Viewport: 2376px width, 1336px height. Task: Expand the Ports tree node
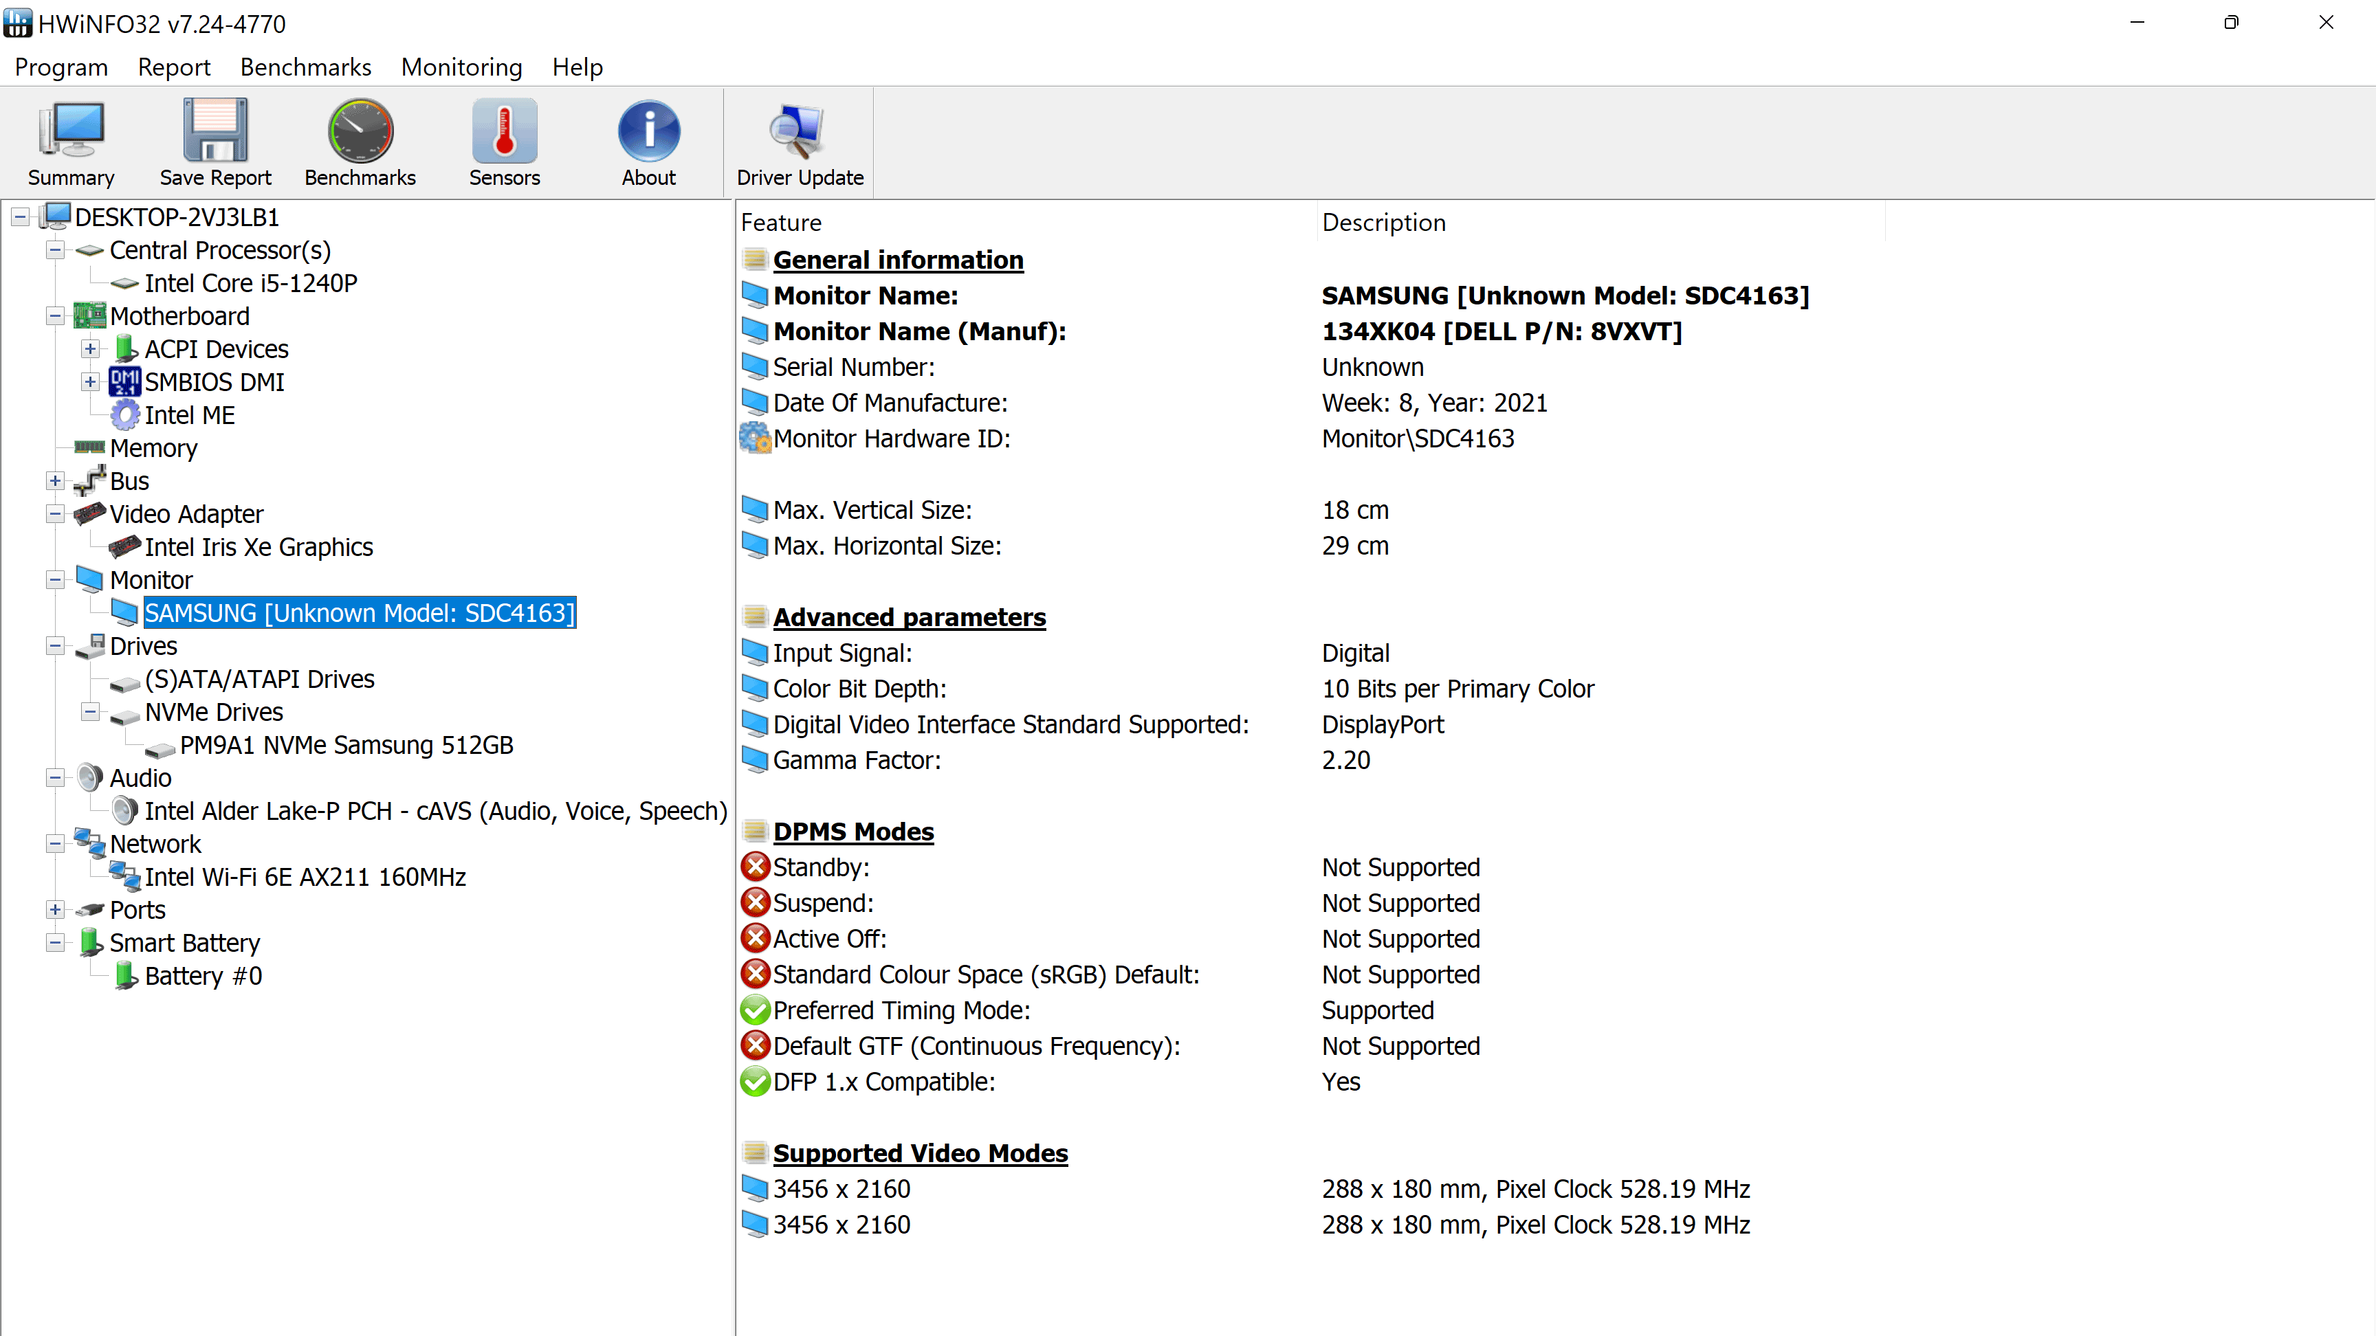tap(55, 910)
